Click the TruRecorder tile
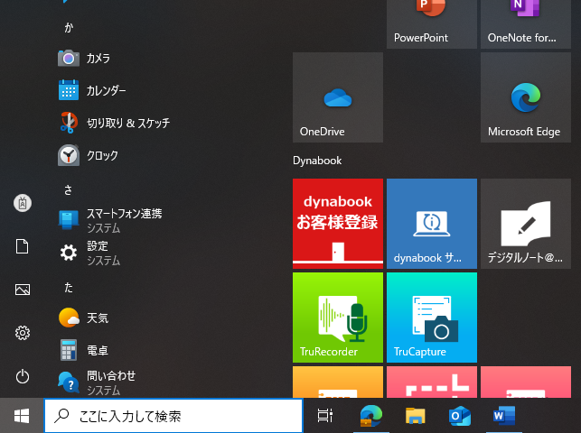Viewport: 581px width, 433px height. point(337,318)
